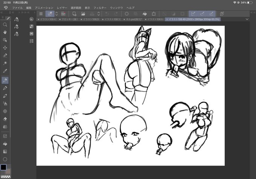The height and width of the screenshot is (179, 256).
Task: Toggle the Show Selection Border icon
Action: tap(182, 14)
